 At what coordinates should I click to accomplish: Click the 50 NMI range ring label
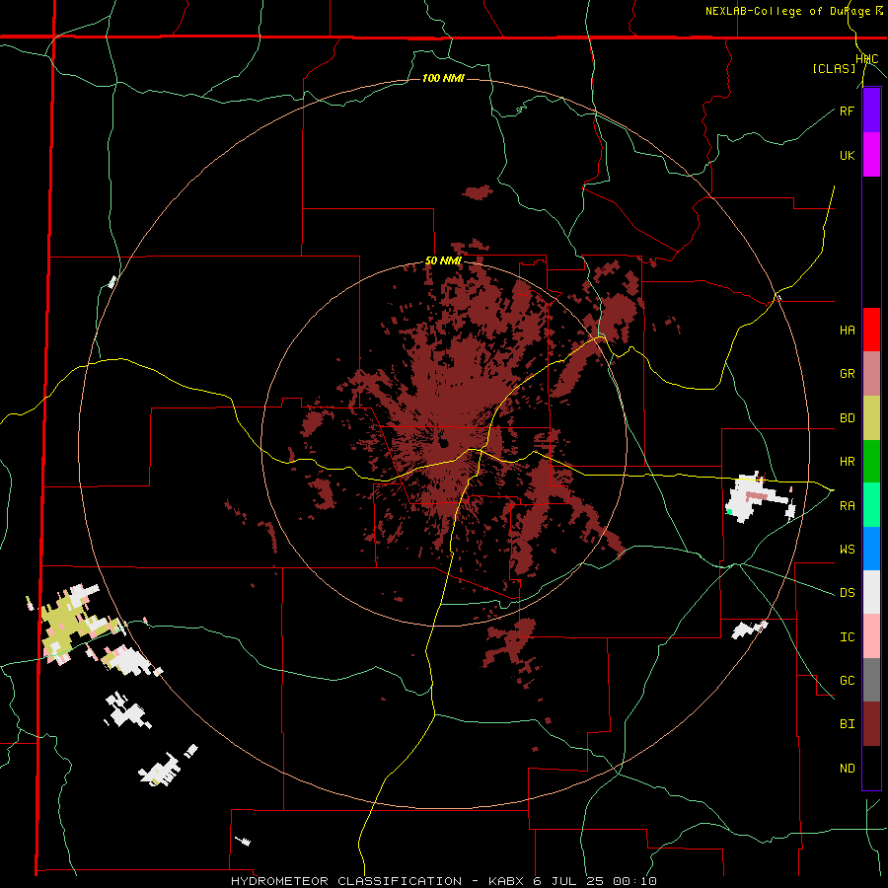point(443,261)
